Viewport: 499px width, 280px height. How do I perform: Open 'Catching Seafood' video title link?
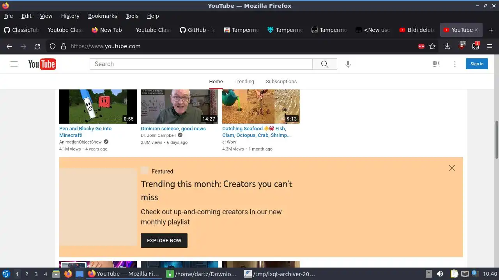[257, 132]
